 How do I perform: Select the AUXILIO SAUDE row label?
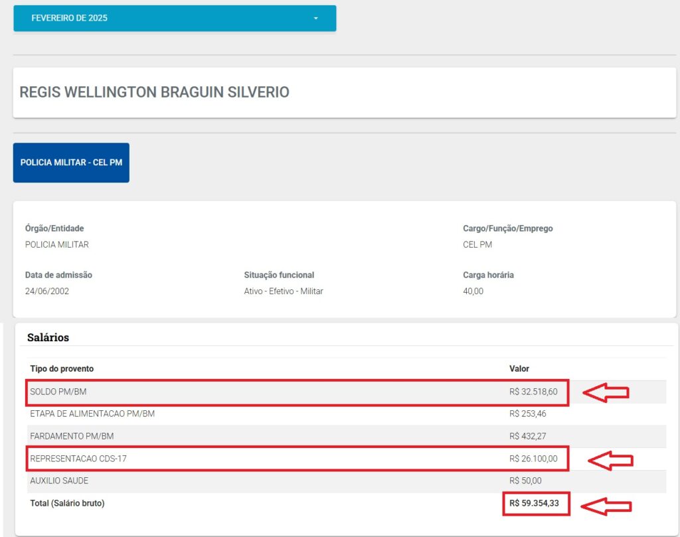coord(59,481)
